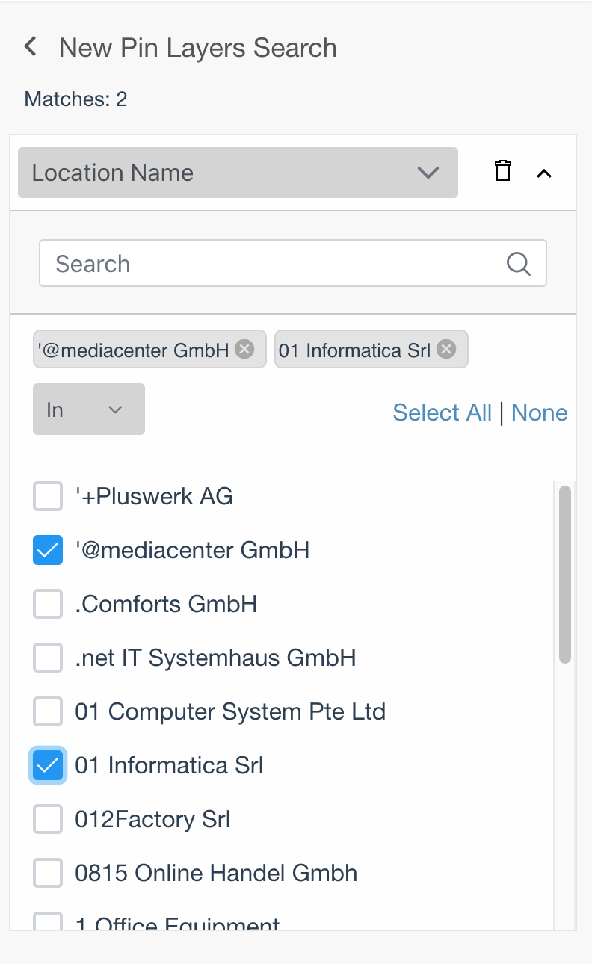Check 01 Computer System Pte Ltd
The image size is (592, 964).
(x=48, y=711)
